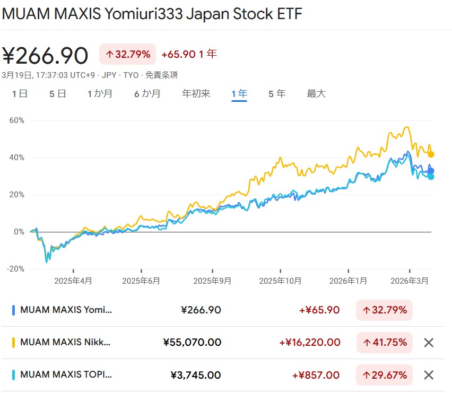This screenshot has width=452, height=393.
Task: Remove the MUAM MAXIS TOPIX comparison row
Action: (429, 375)
